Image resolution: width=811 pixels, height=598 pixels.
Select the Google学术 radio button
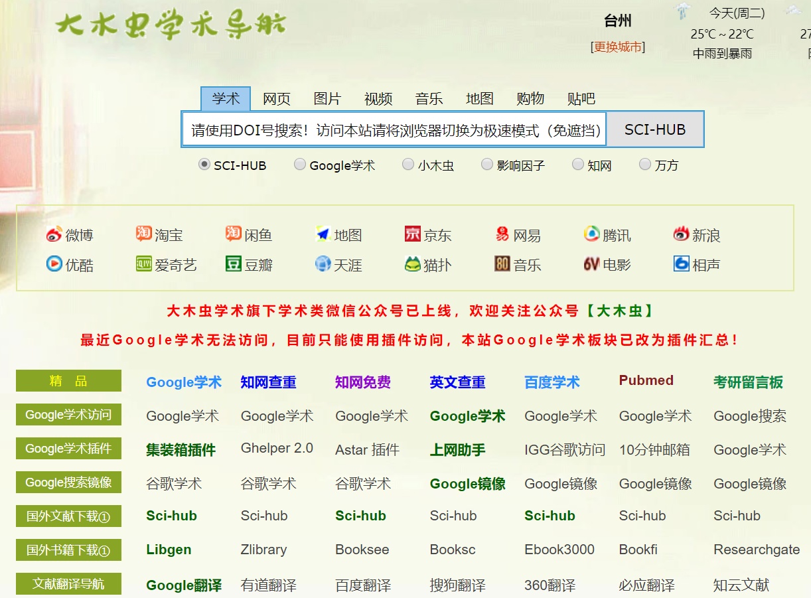tap(300, 165)
